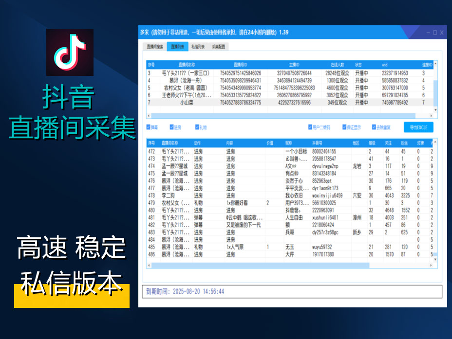
Task: Click the 28248位观众 cell
Action: tap(337, 73)
